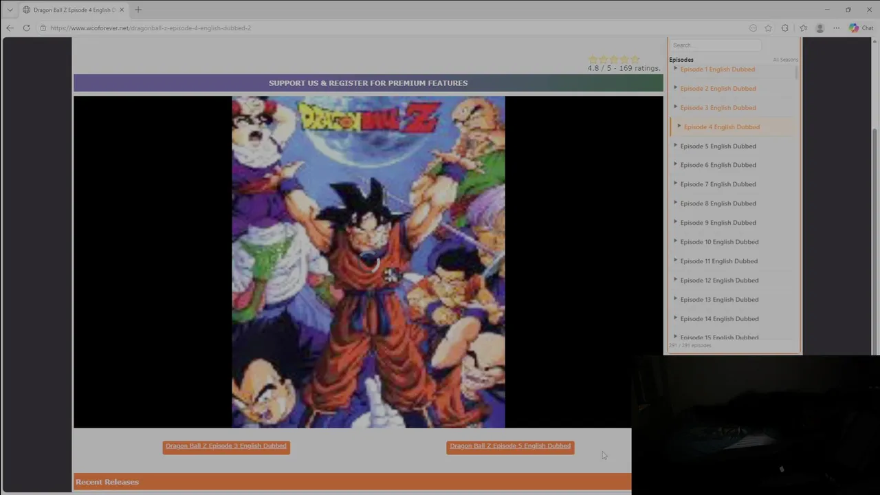Click the episode list scrollbar

click(x=797, y=73)
